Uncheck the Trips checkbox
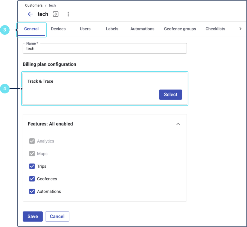Image resolution: width=247 pixels, height=227 pixels. tap(32, 166)
